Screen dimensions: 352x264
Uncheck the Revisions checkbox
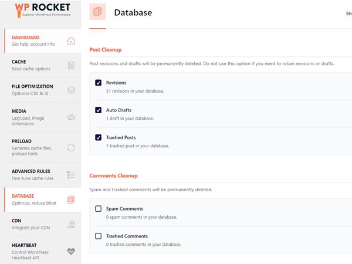click(98, 83)
